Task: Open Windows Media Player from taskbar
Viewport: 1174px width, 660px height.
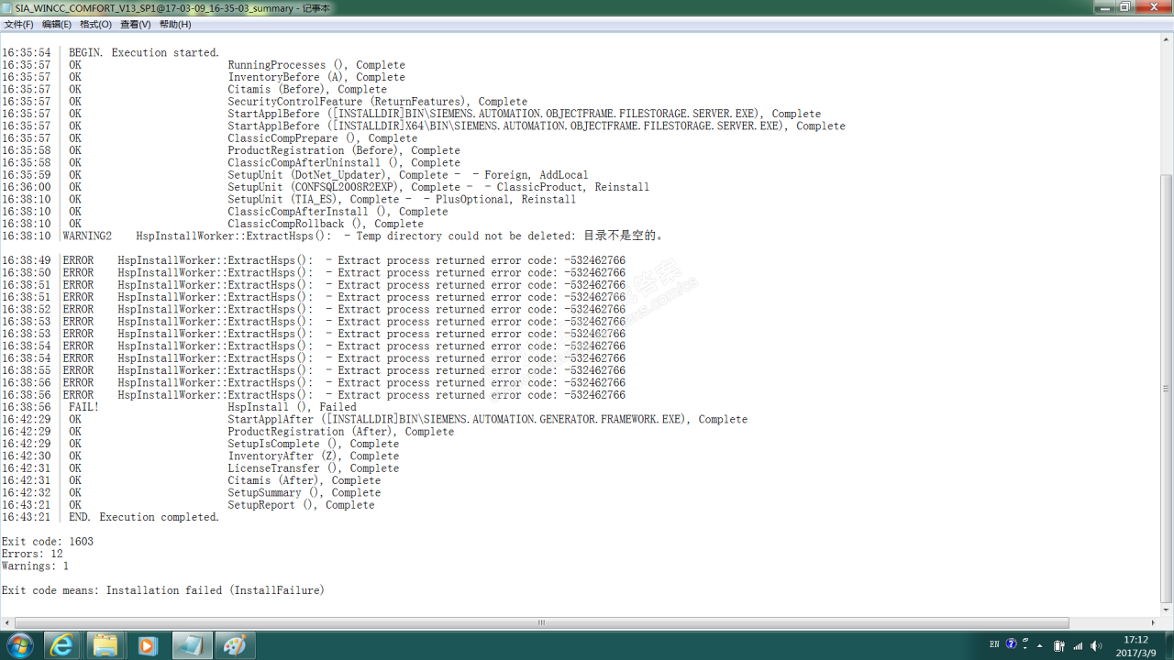Action: click(x=147, y=645)
